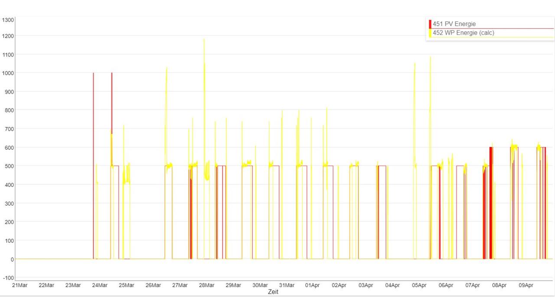
Task: Click the 21Mar date label
Action: (x=20, y=285)
